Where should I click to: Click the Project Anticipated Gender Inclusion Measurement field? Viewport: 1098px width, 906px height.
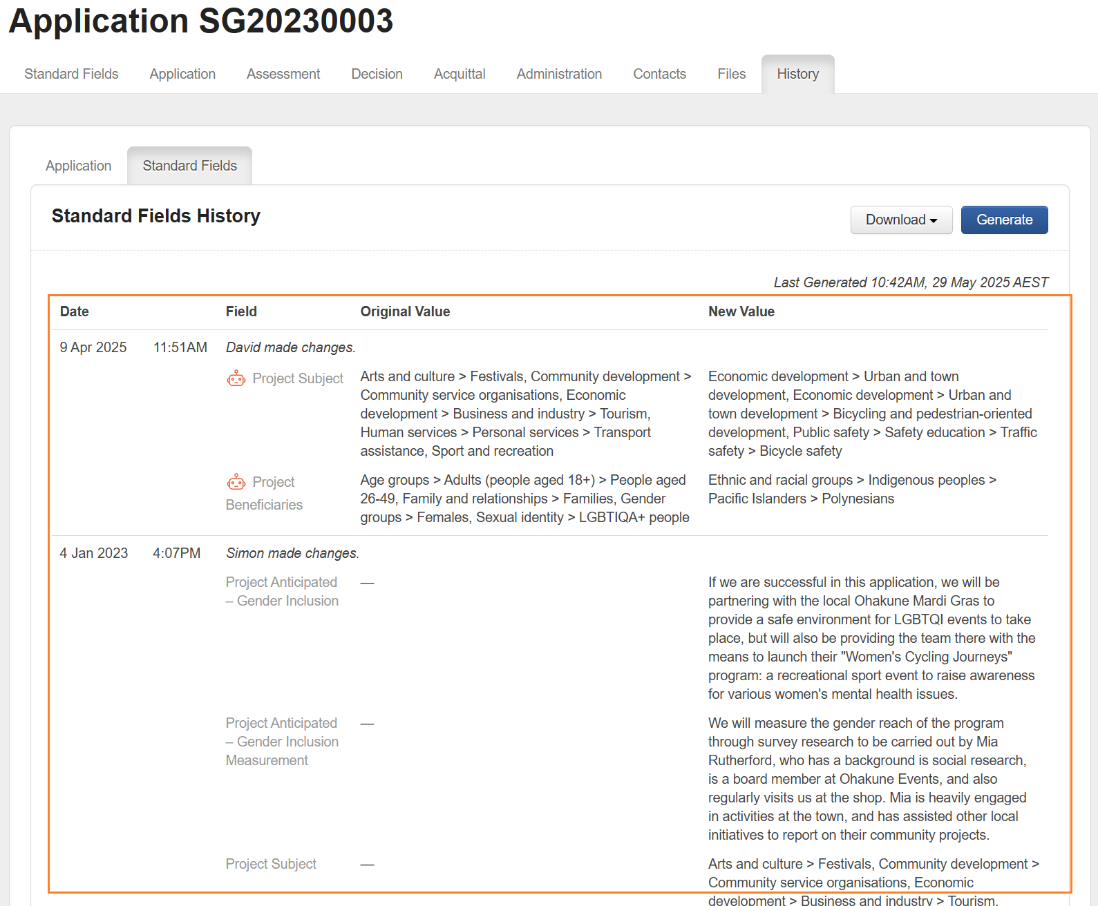pos(282,742)
